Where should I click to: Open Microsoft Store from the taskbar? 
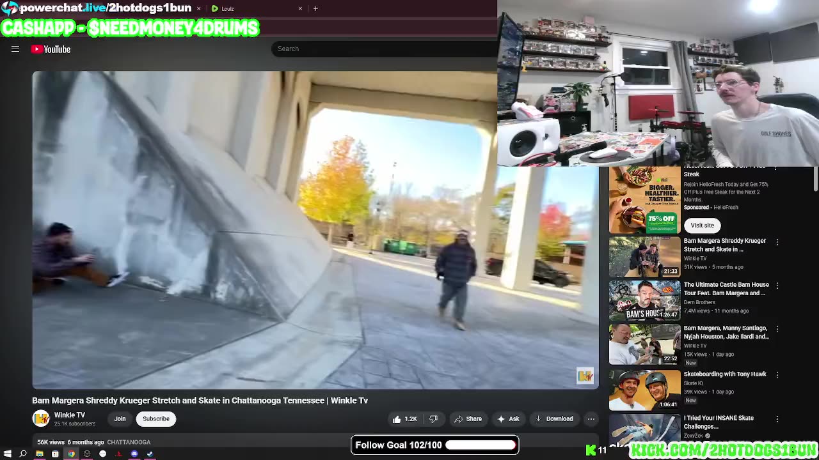(55, 454)
